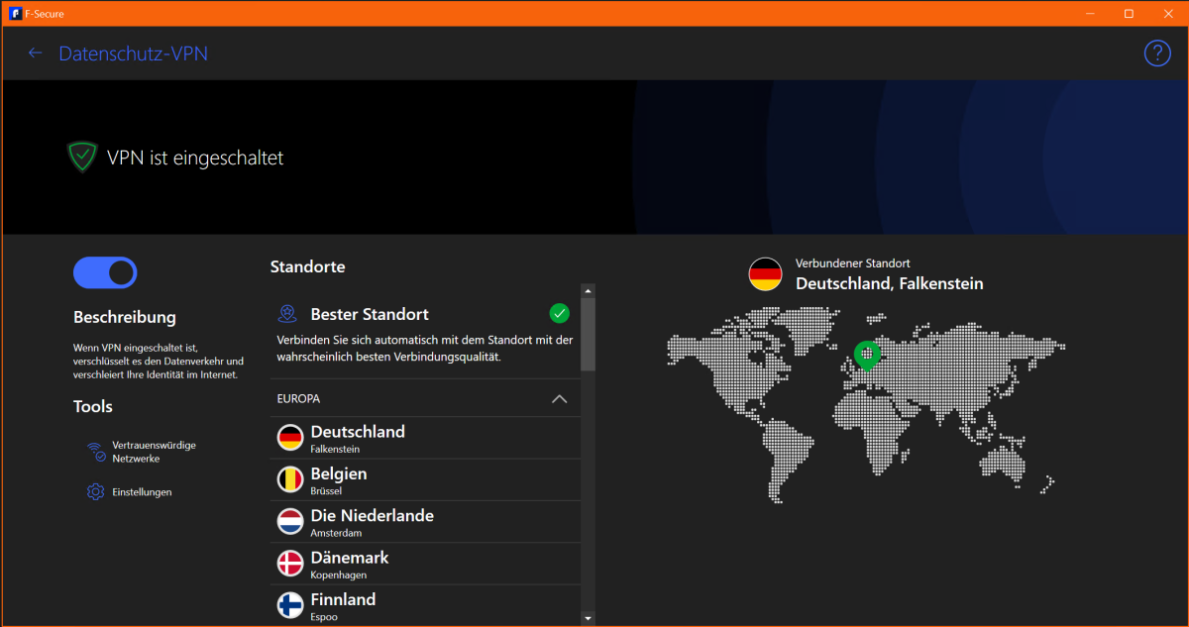Viewport: 1189px width, 627px height.
Task: Select Bester Standort option
Action: point(425,333)
